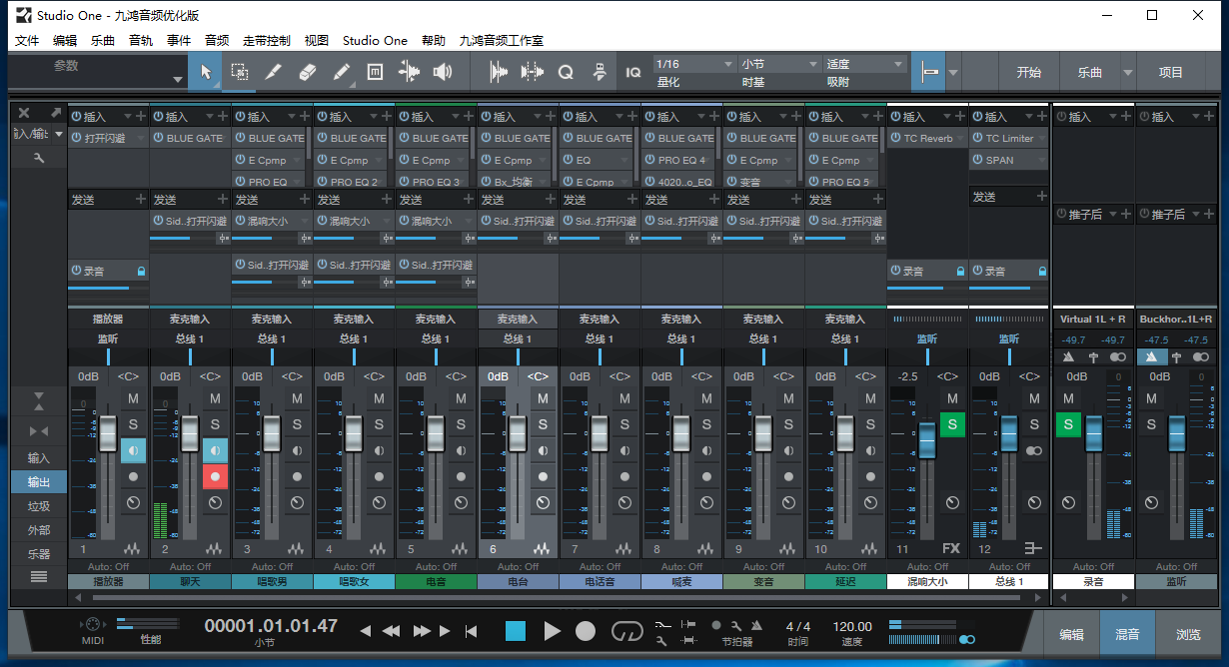This screenshot has width=1229, height=667.
Task: Toggle the loop button in transport
Action: tap(627, 631)
